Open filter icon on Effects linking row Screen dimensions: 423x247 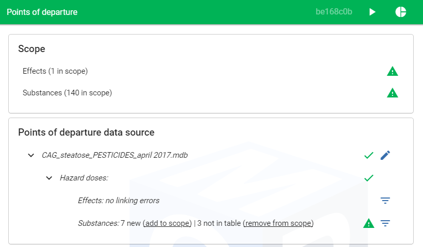[385, 201]
